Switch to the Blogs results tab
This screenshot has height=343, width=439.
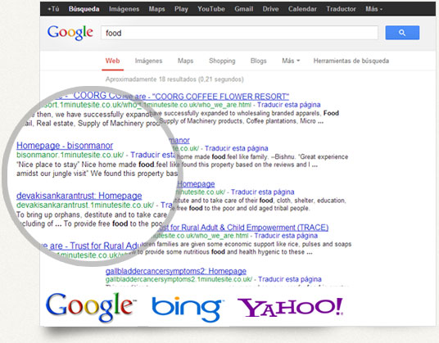[259, 61]
